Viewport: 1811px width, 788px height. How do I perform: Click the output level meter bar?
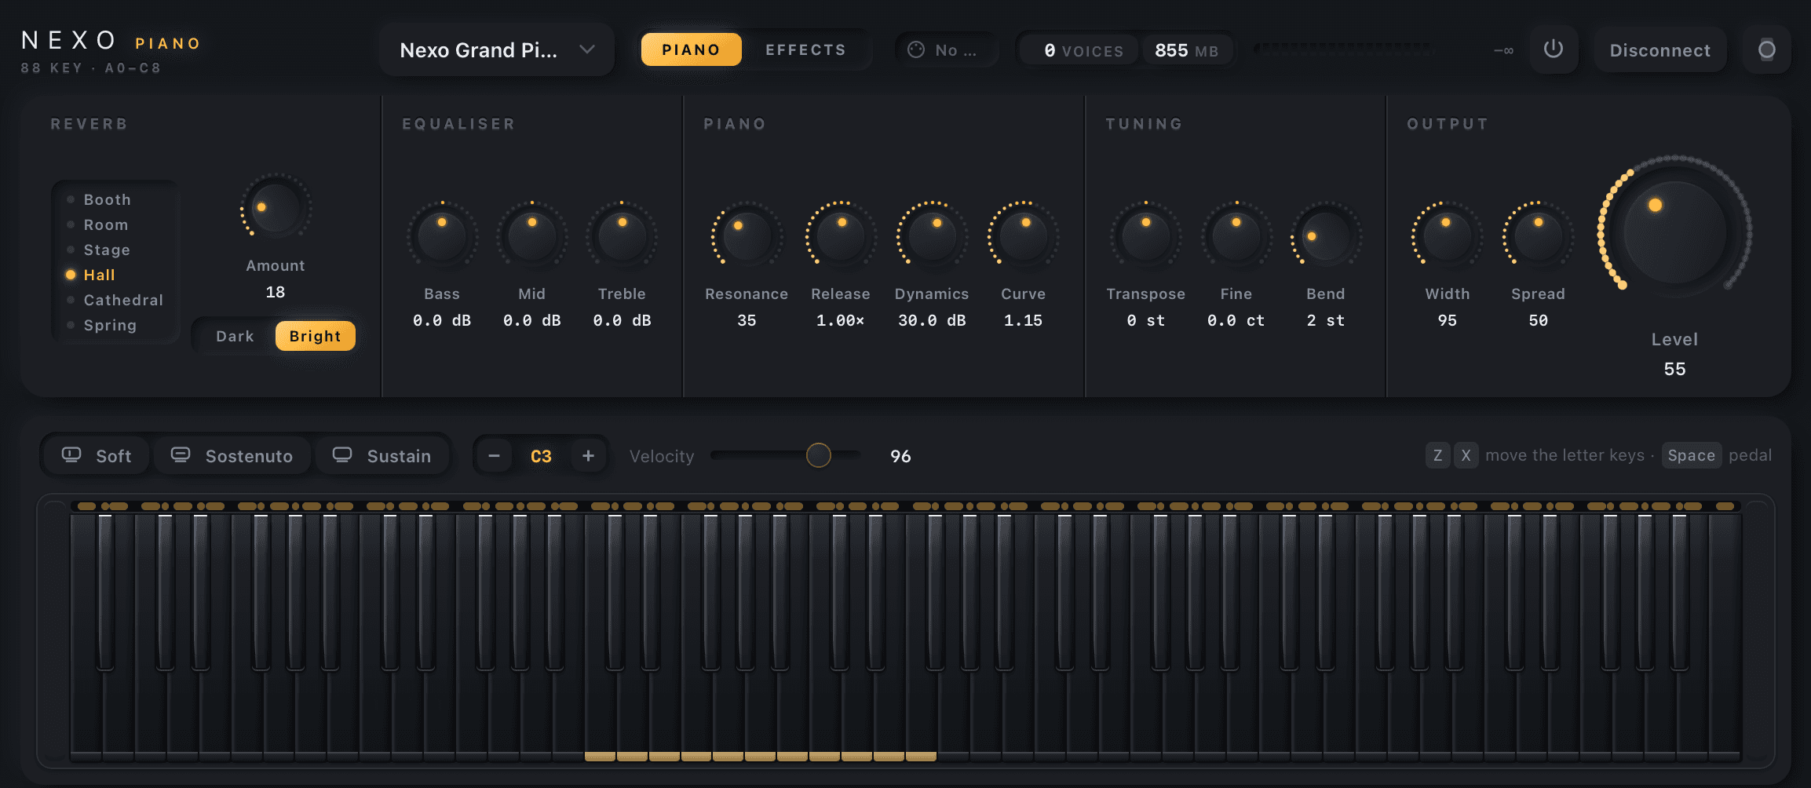coord(1344,49)
